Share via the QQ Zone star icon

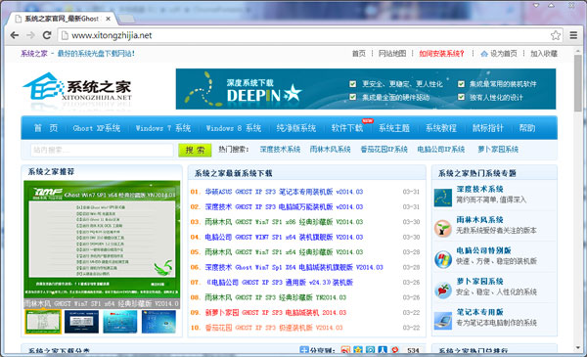[x=358, y=350]
